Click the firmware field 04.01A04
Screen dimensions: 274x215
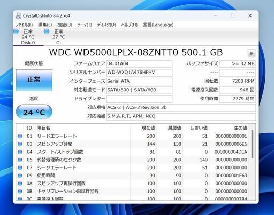(x=139, y=64)
